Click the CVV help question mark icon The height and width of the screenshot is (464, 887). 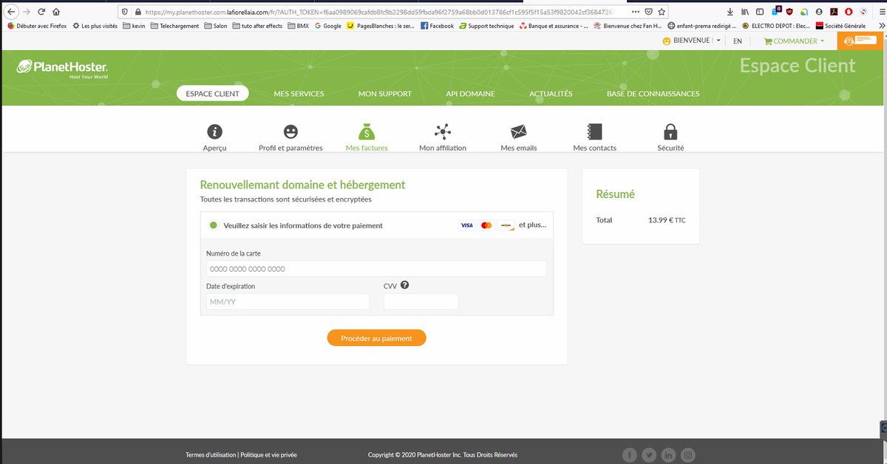(x=405, y=285)
